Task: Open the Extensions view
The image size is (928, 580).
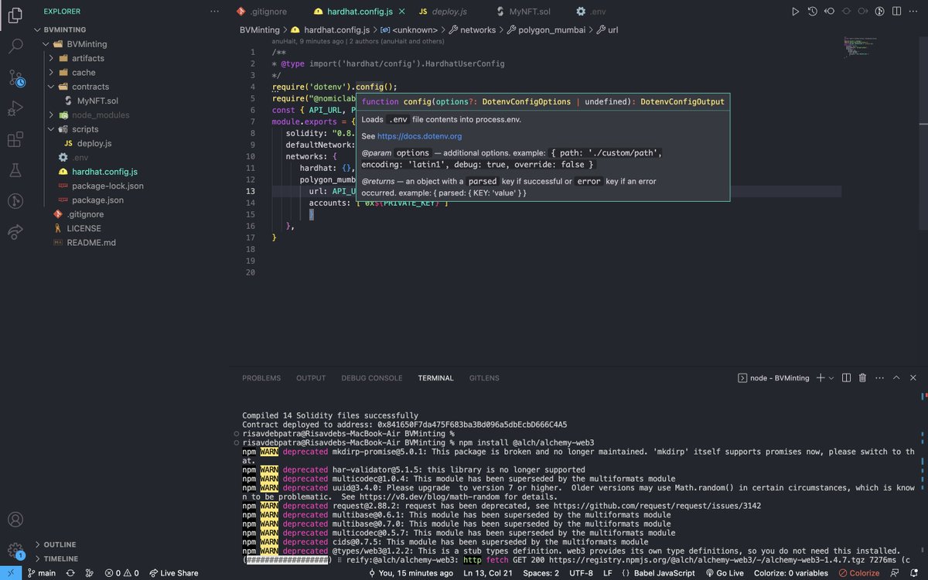Action: [x=15, y=139]
